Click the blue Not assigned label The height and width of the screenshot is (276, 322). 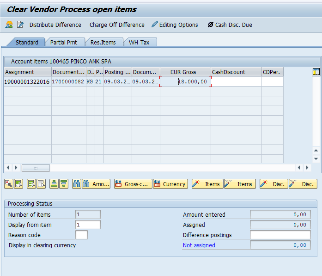199,245
